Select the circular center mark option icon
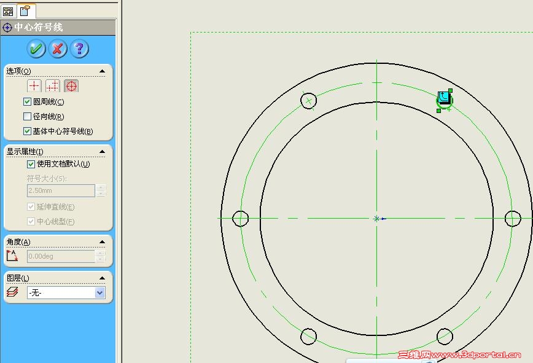 click(x=71, y=86)
